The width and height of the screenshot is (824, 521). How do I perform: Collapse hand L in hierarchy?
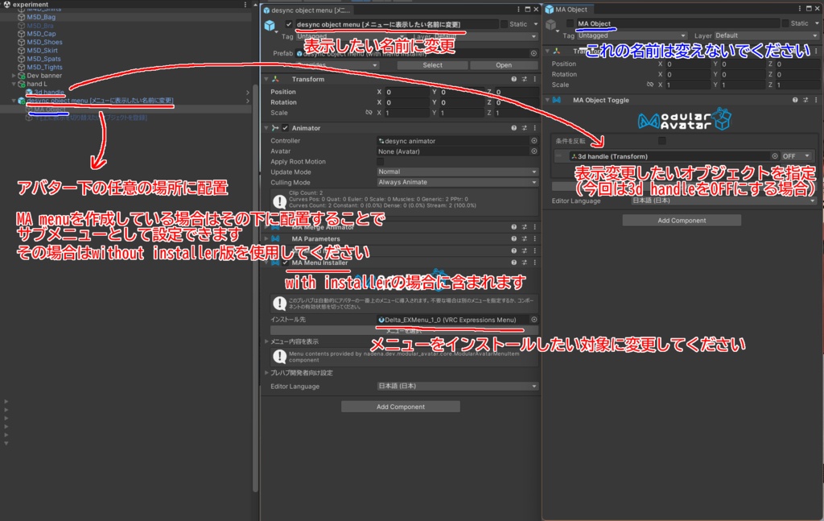(14, 84)
